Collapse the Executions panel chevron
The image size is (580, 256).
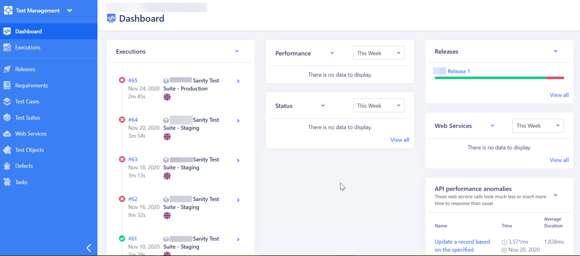point(237,51)
